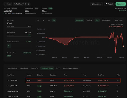Show the Account Value chart mode
Screen dimensions: 127x98
[106, 20]
